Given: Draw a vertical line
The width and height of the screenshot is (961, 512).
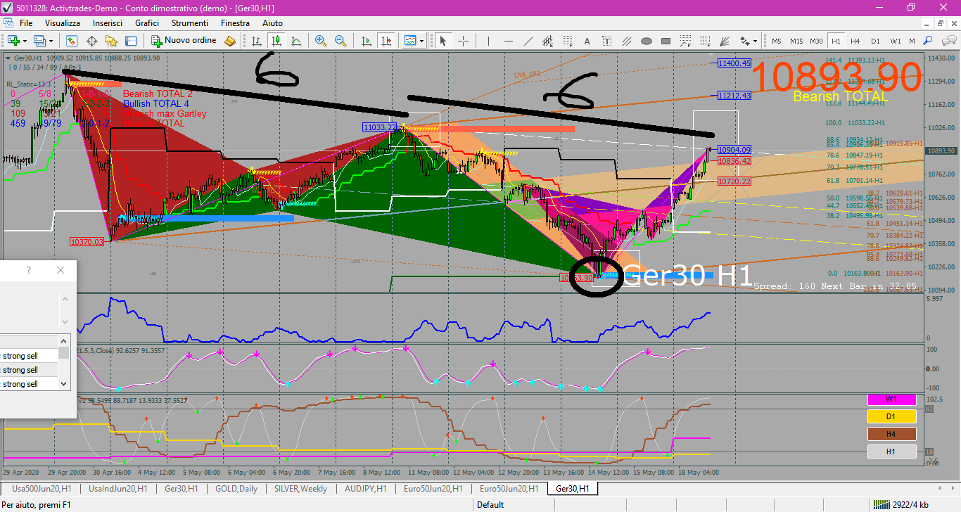Looking at the screenshot, I should click(x=488, y=41).
